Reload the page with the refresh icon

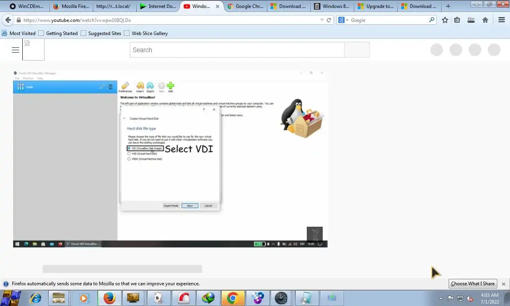click(x=329, y=20)
